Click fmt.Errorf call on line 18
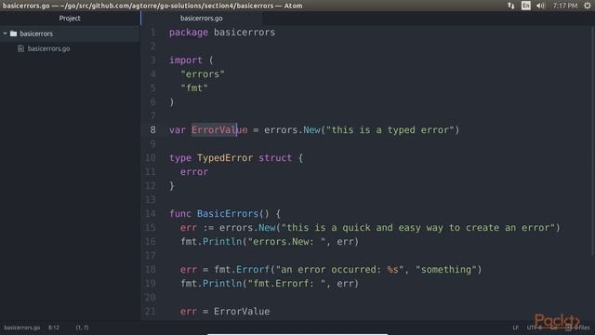 (x=242, y=270)
